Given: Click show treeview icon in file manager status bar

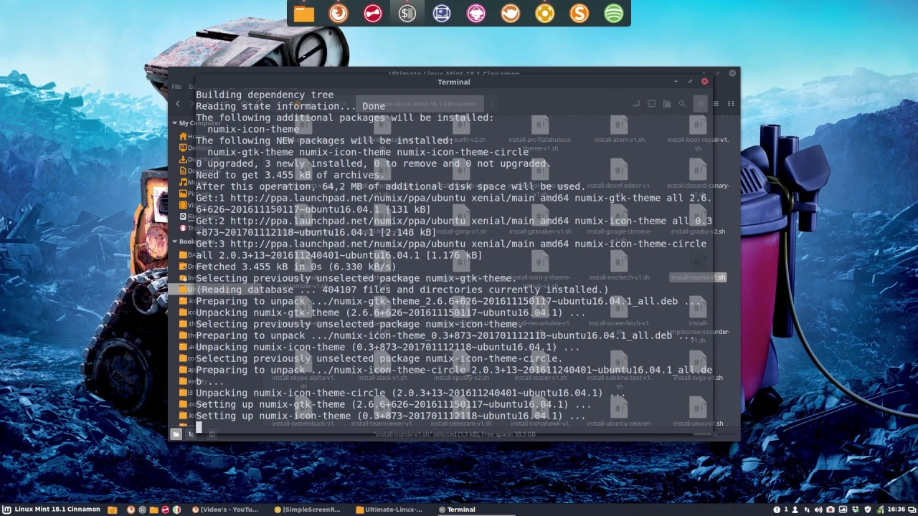Looking at the screenshot, I should 191,434.
